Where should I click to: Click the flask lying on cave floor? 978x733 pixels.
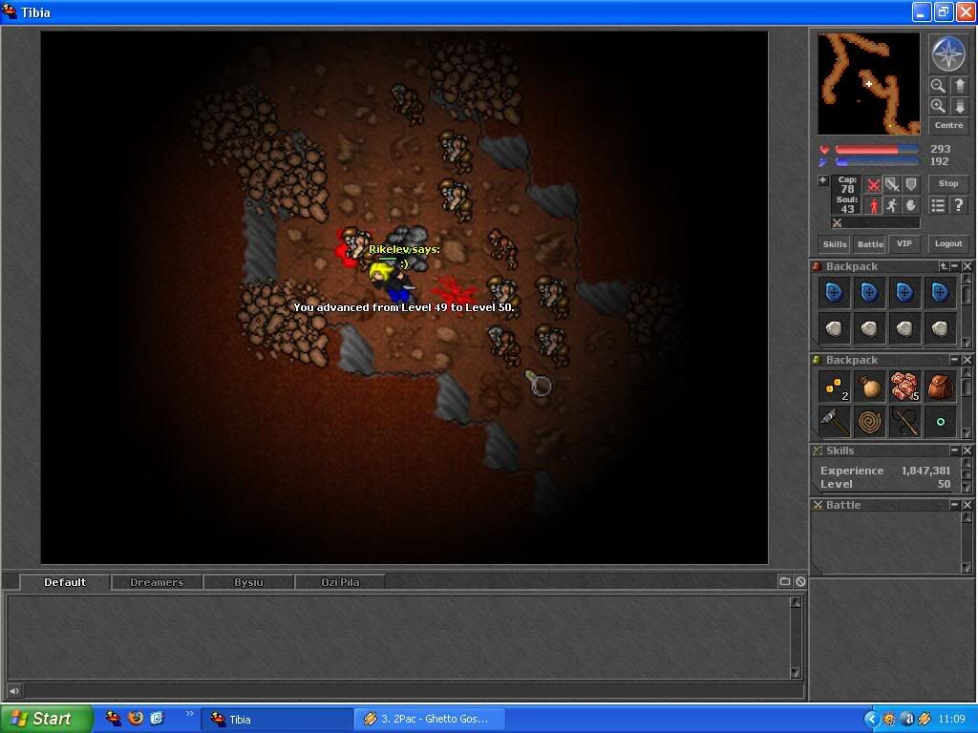click(x=539, y=383)
